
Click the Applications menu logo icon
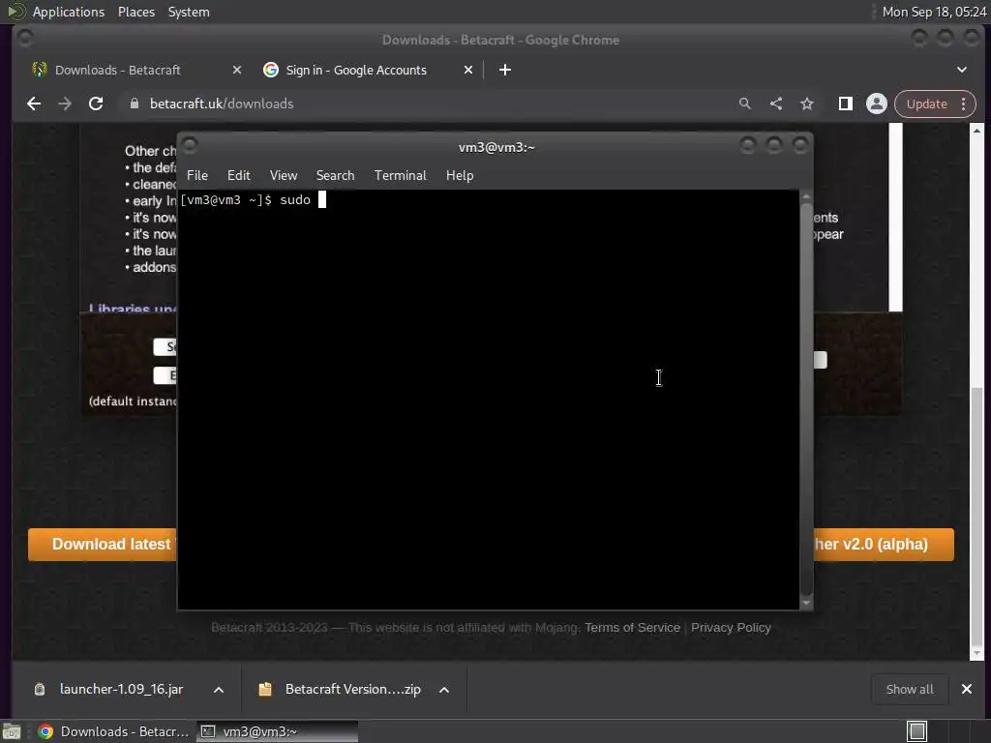[15, 12]
